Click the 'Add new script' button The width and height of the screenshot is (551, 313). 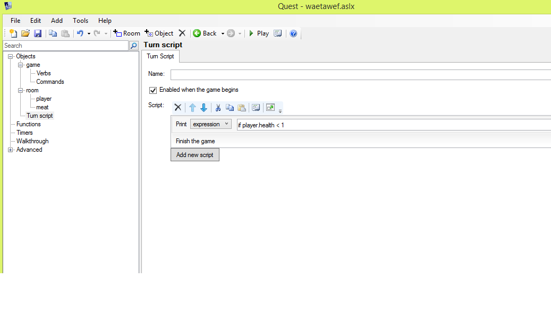(195, 155)
